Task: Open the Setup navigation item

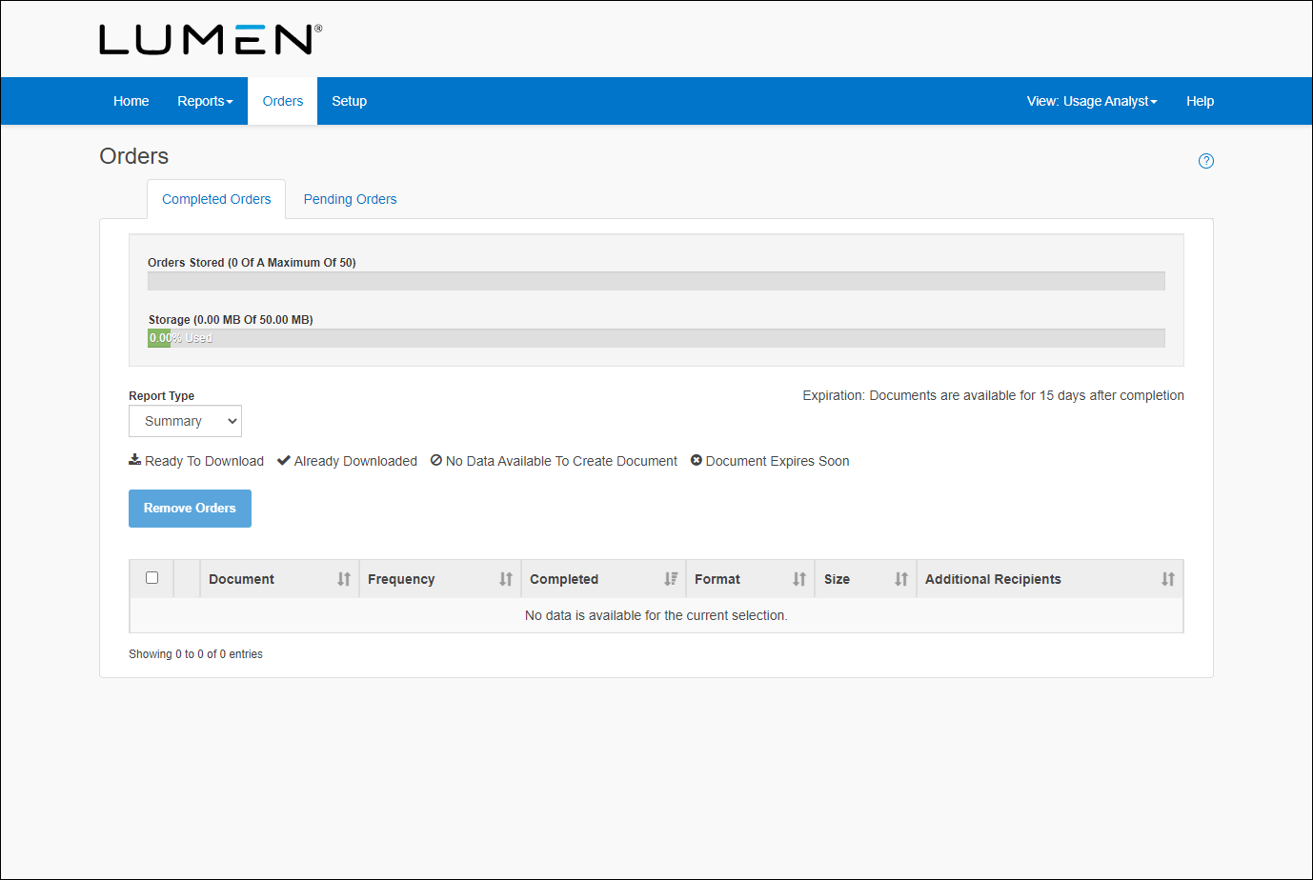Action: [x=349, y=101]
